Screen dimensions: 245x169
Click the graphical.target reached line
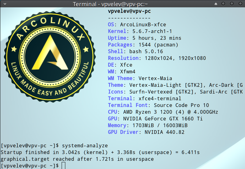point(77,159)
